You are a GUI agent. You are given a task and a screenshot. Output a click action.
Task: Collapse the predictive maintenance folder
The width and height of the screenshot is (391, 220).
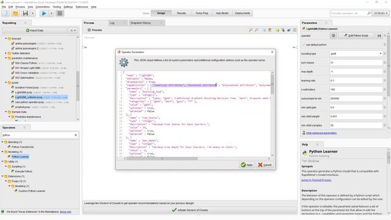6,58
